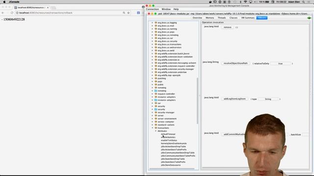Image resolution: width=314 pixels, height=176 pixels.
Task: Click the relativeToOnly true value field
Action: (x=280, y=64)
